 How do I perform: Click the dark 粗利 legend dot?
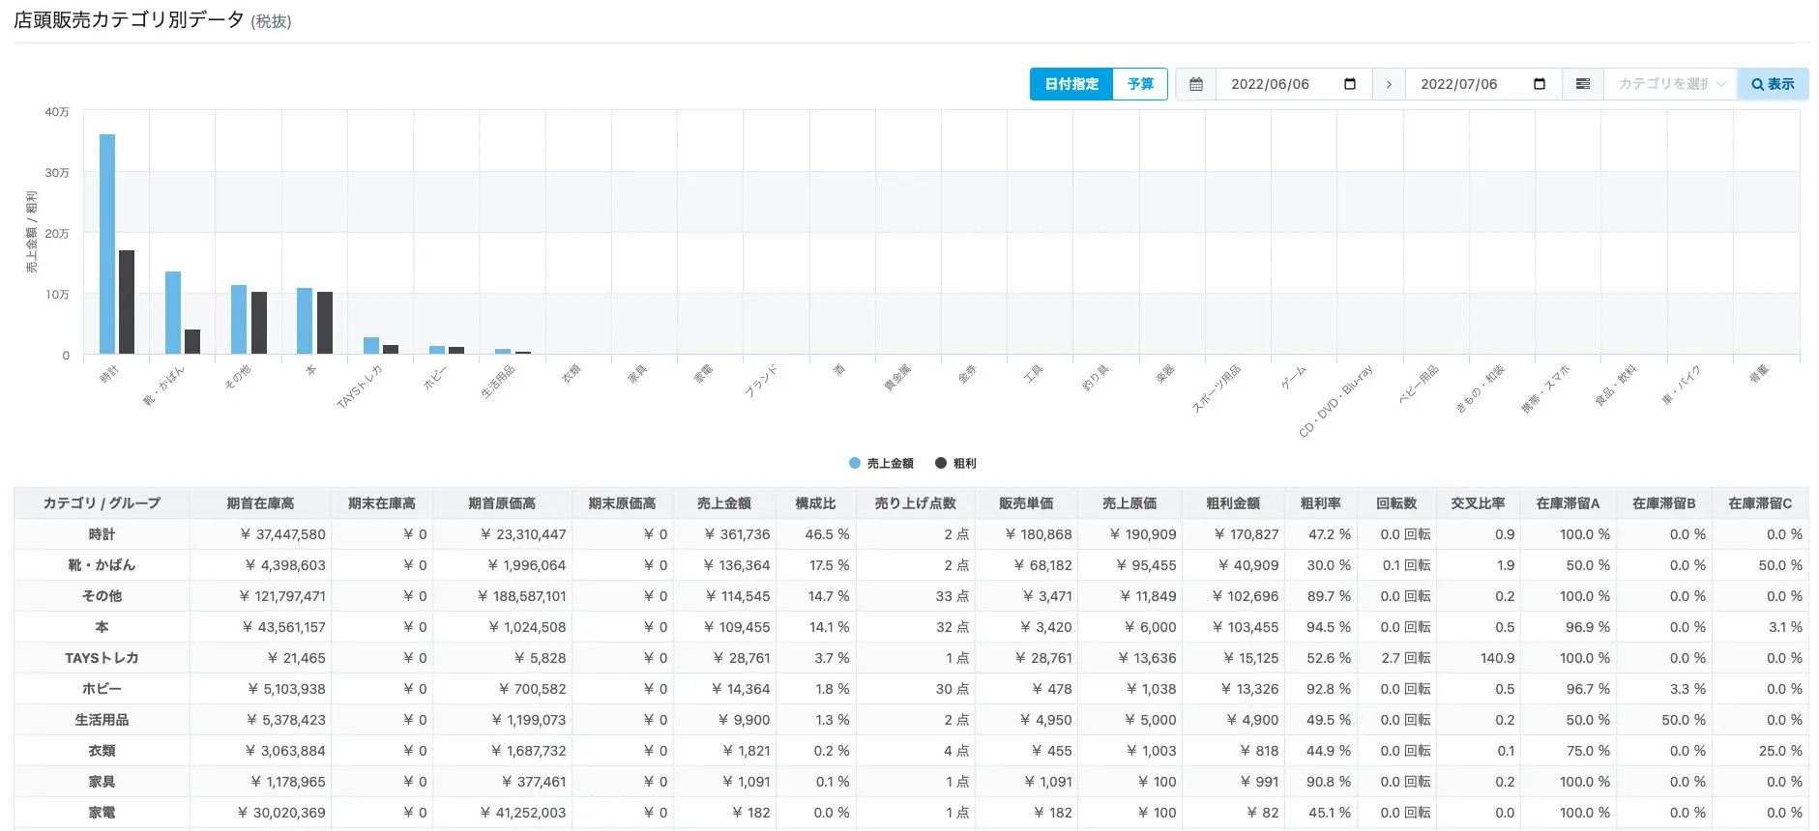click(941, 464)
